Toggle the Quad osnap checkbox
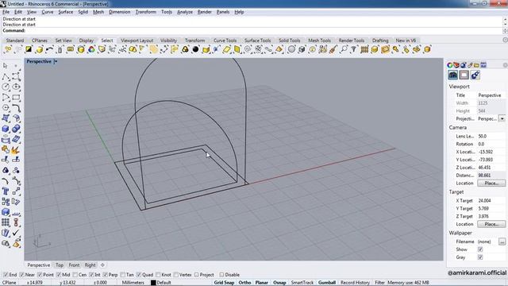Screen dimensions: 508x286 (x=139, y=275)
